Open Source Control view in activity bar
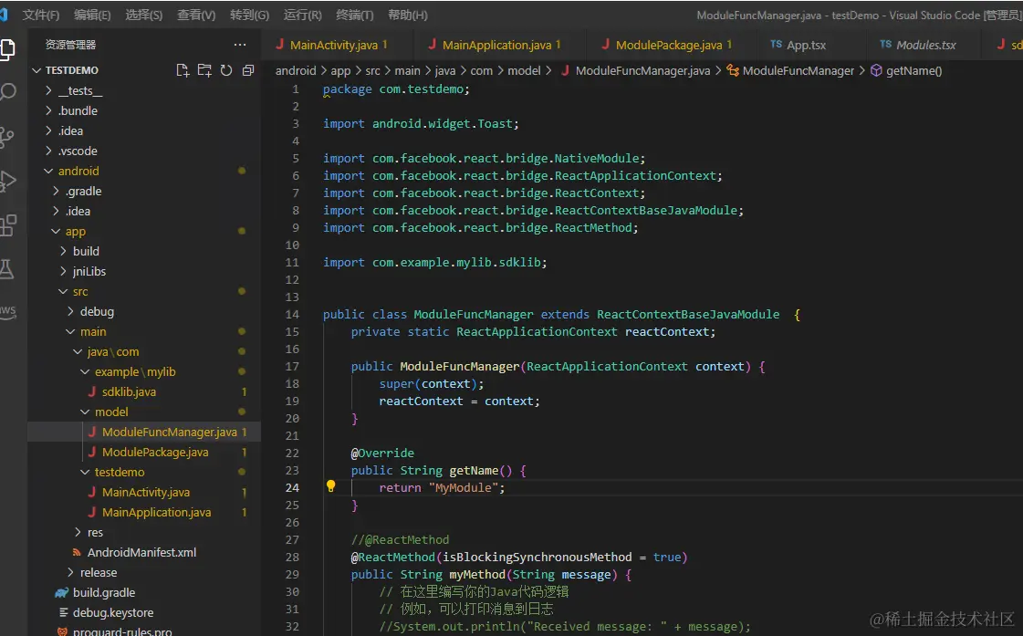1023x636 pixels. [6, 136]
